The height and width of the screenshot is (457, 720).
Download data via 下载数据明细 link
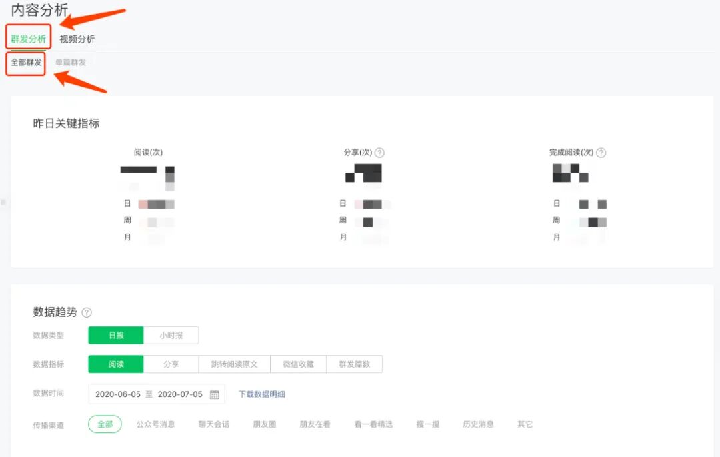pyautogui.click(x=262, y=394)
